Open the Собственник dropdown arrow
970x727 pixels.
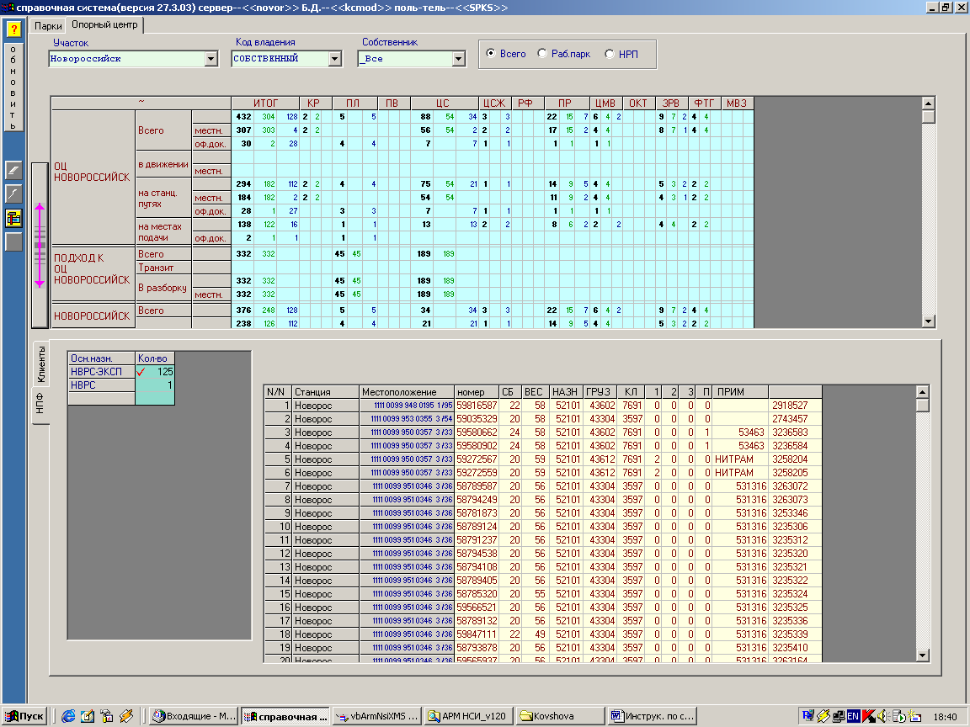coord(458,59)
